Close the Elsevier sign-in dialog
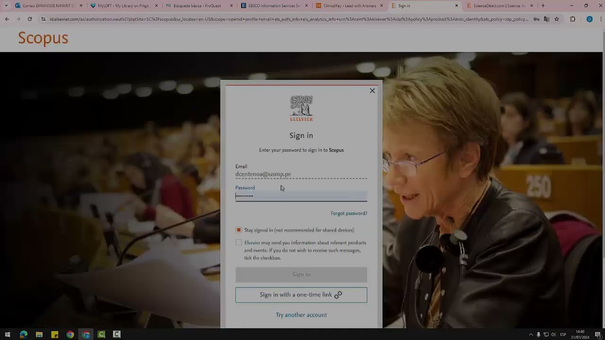Screen dimensions: 605x340 click(372, 91)
